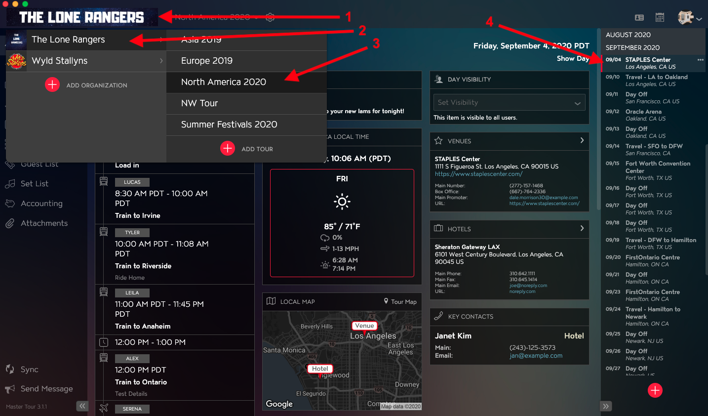The width and height of the screenshot is (708, 416).
Task: Click the Venue marker on map
Action: [x=364, y=326]
